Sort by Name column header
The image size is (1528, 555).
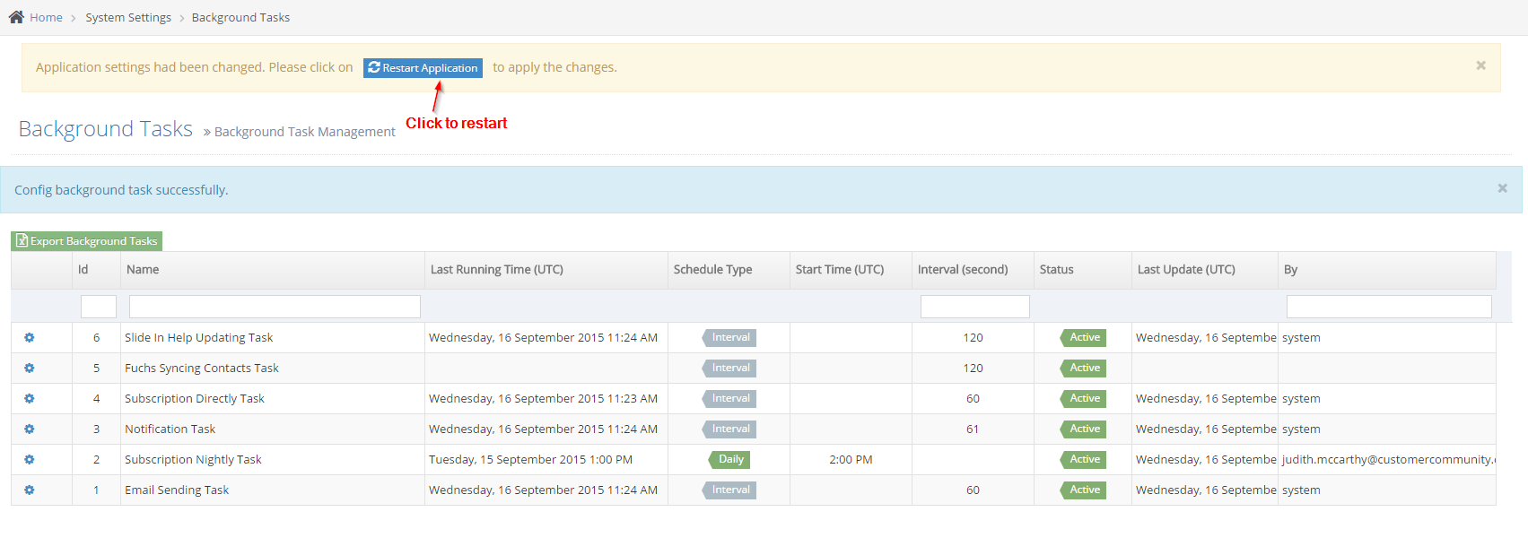(143, 270)
